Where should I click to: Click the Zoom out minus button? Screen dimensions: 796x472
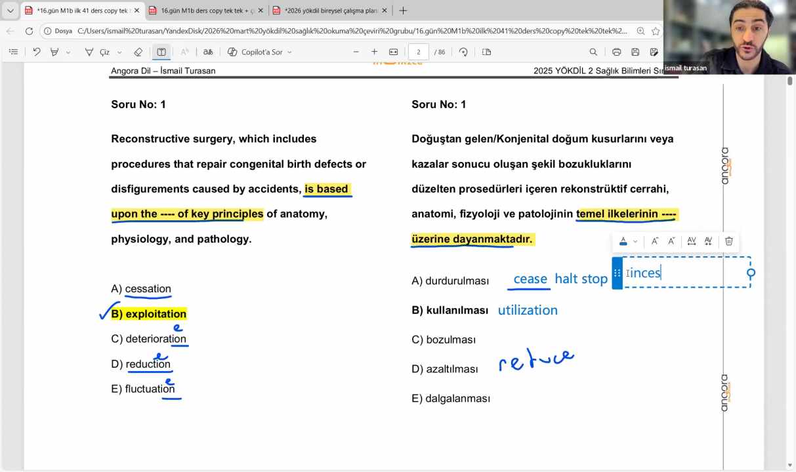coord(356,52)
